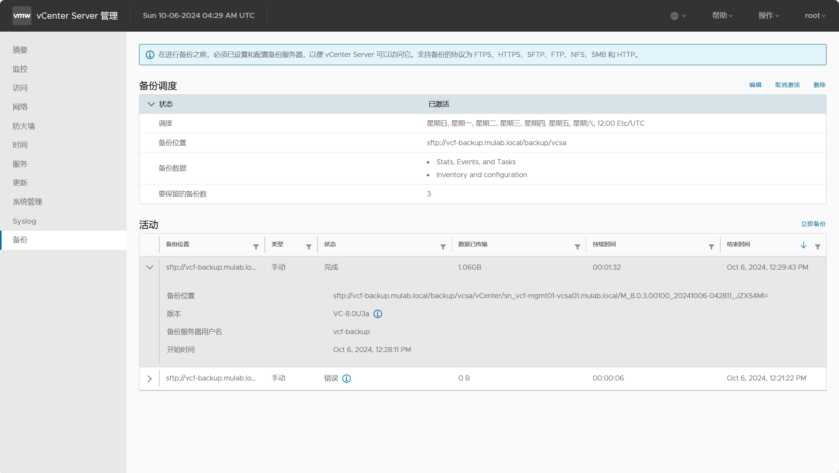Filter the 类型 column

click(309, 247)
